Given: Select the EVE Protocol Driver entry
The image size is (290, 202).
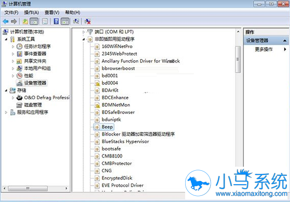Looking at the screenshot, I should point(123,185).
